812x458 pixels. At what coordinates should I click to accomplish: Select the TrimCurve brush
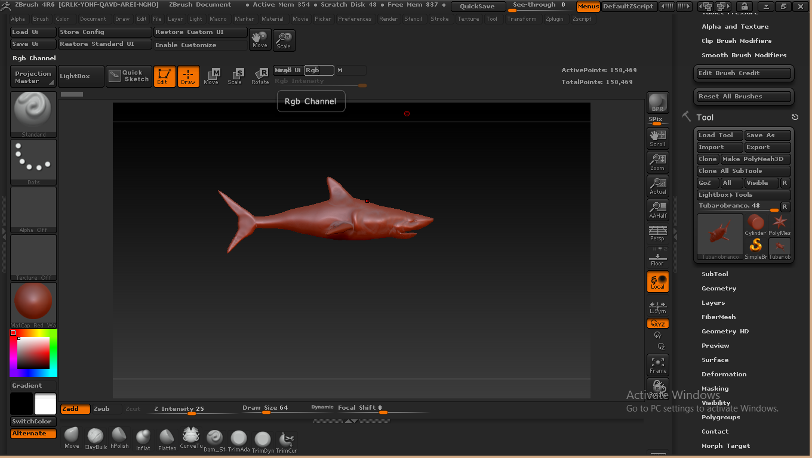coord(287,442)
